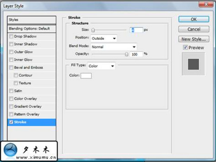This screenshot has width=216, height=162.
Task: Uncheck the Stroke effect checkbox
Action: (11, 122)
